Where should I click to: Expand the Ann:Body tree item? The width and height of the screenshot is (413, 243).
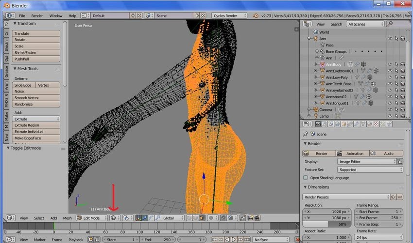(315, 64)
